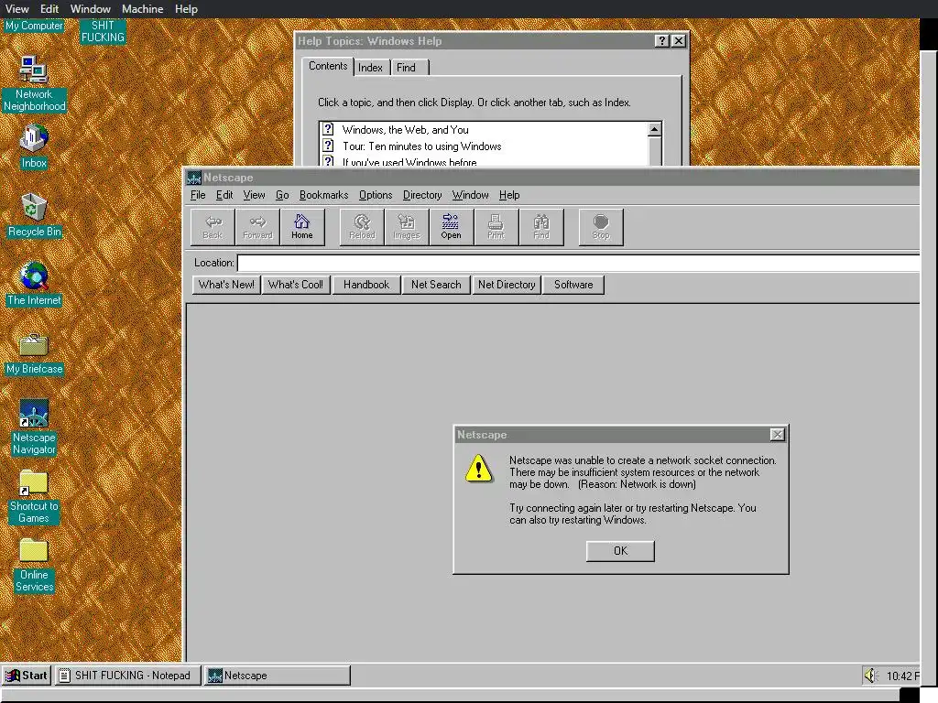Click the Images toolbar button
The image size is (938, 703).
407,227
